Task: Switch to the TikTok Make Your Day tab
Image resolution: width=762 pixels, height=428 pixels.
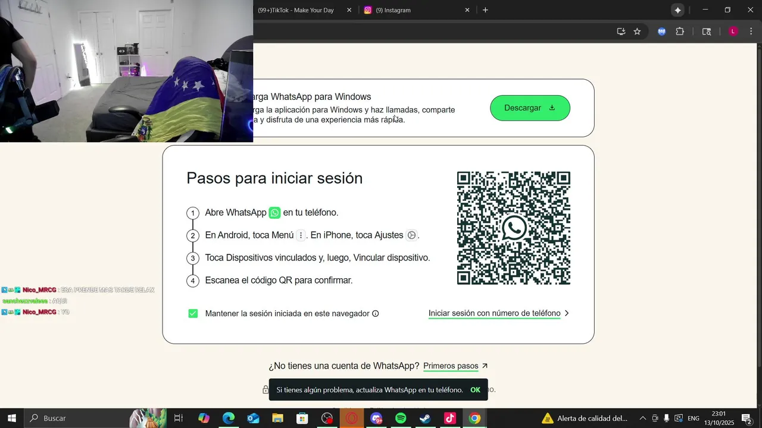Action: (x=296, y=10)
